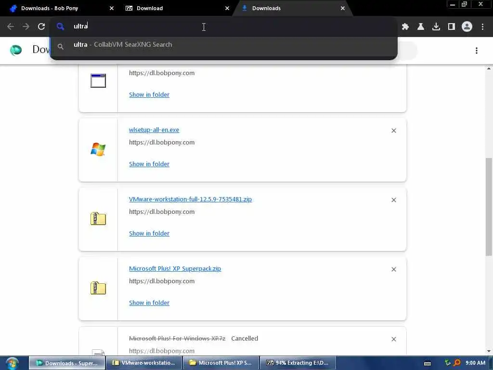
Task: Click the forward navigation arrow
Action: 26,27
